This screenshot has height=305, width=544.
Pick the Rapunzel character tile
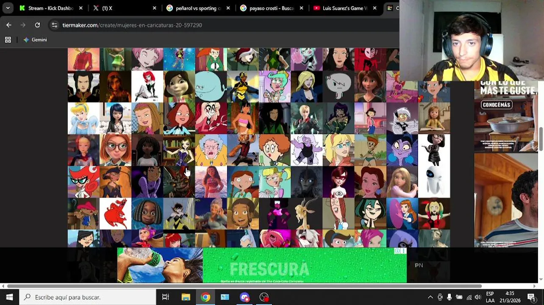402,182
